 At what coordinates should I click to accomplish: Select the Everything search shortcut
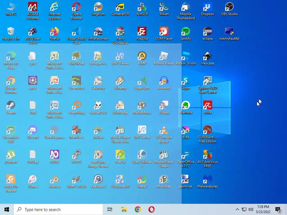(x=77, y=108)
